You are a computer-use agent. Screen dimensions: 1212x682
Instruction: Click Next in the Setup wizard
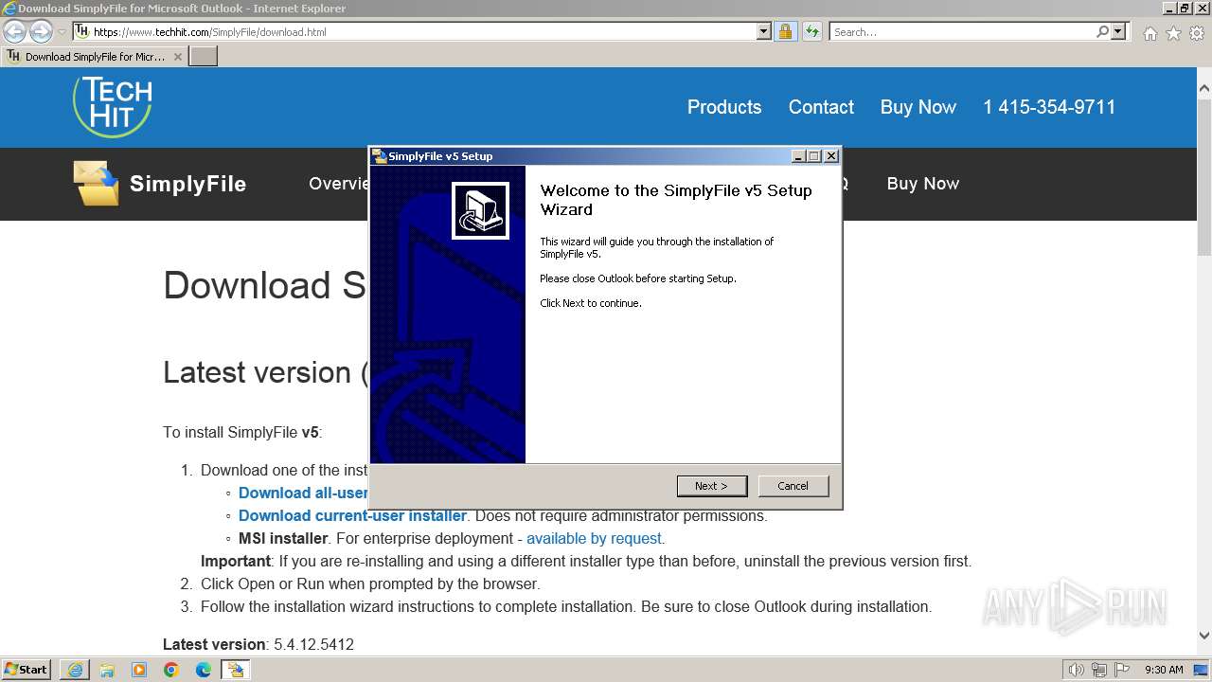click(712, 486)
